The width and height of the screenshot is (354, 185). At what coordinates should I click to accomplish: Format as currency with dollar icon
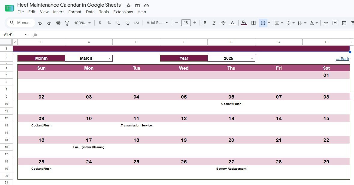pos(100,23)
